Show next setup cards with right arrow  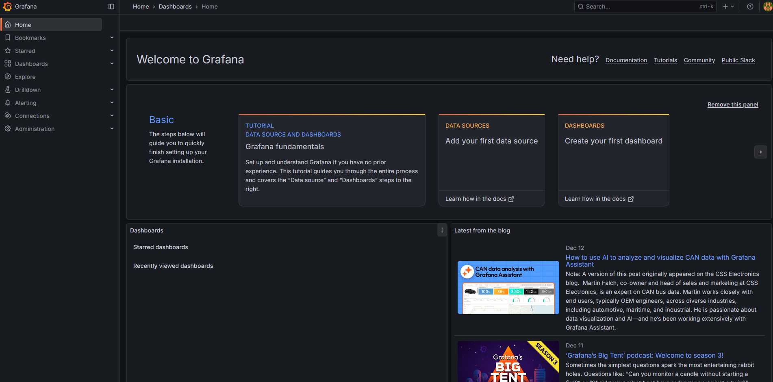point(760,152)
